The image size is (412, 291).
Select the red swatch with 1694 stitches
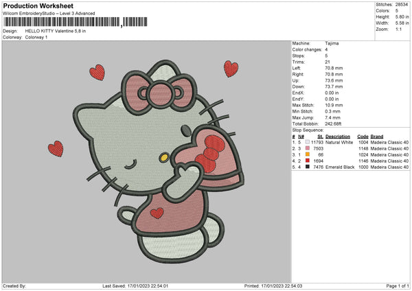click(x=308, y=161)
